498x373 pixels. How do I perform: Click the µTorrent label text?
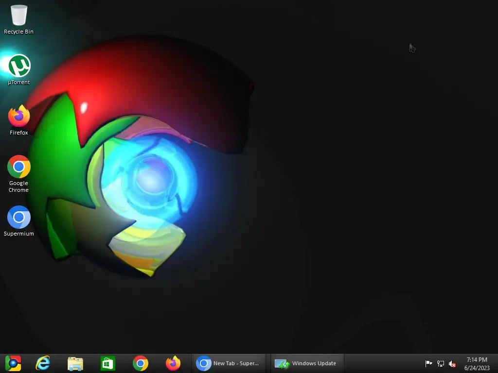pos(19,82)
